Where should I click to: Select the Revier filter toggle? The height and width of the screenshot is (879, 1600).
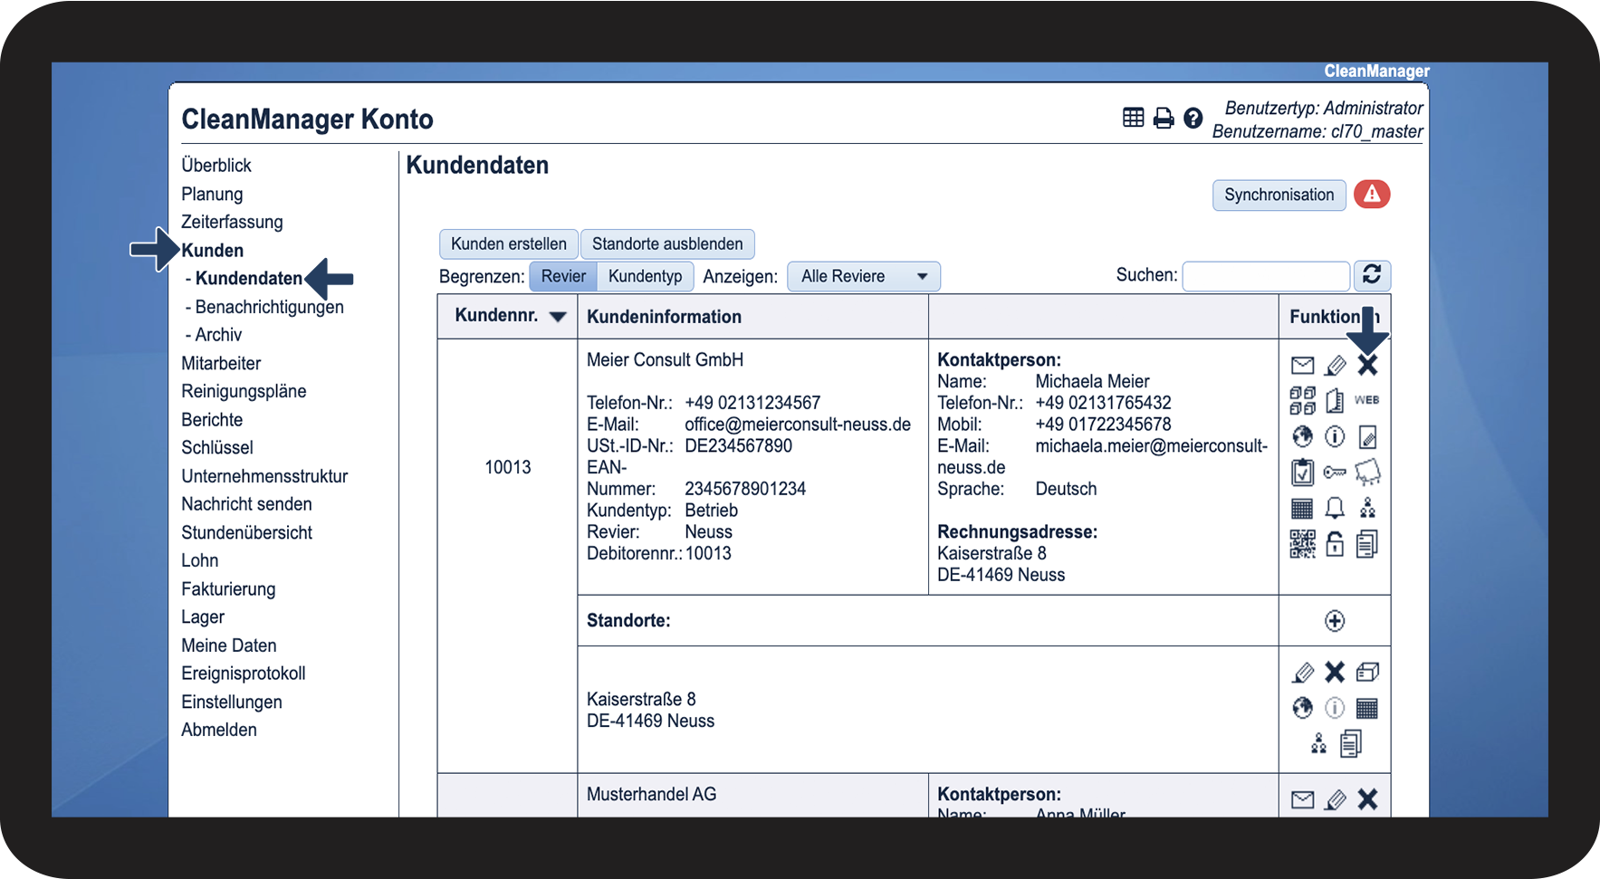(x=563, y=277)
